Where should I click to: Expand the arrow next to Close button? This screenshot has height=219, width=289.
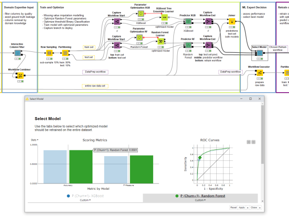pyautogui.click(x=260, y=207)
